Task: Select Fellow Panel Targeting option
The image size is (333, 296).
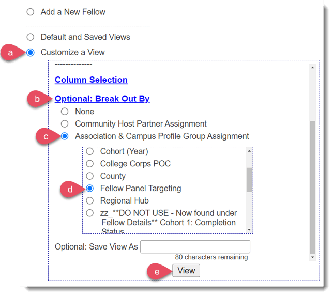Action: 90,189
